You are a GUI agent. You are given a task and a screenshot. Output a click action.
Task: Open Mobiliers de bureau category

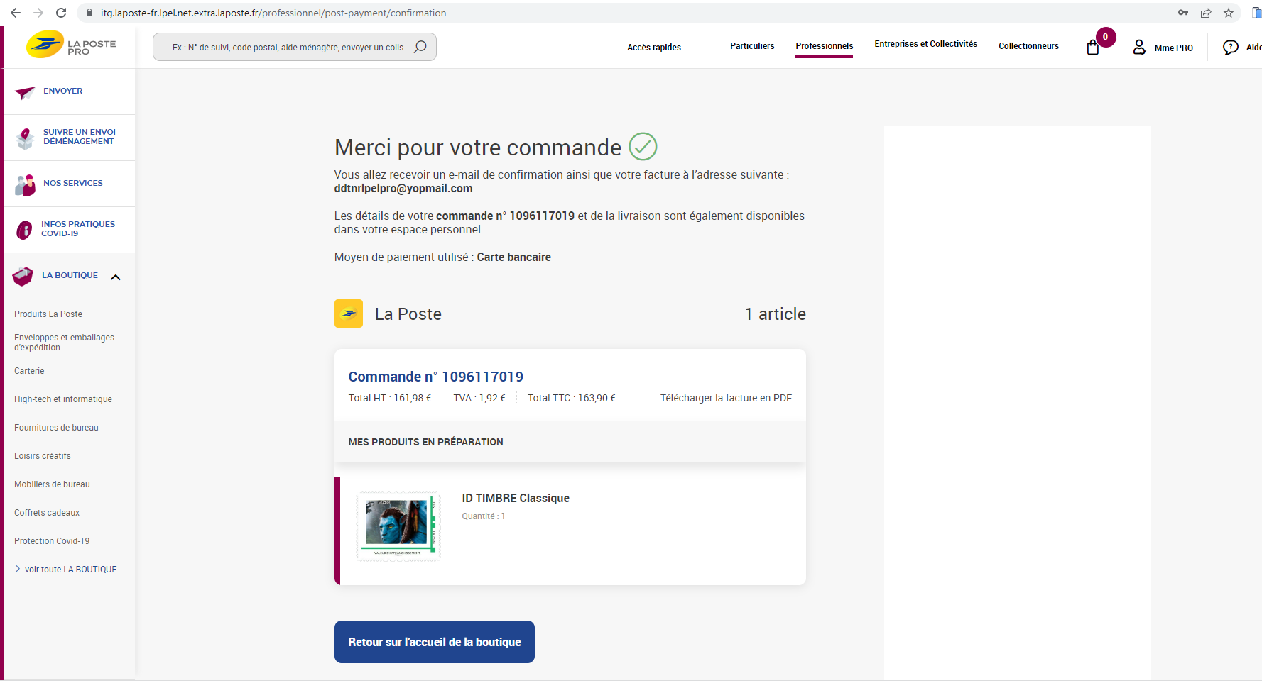coord(52,484)
